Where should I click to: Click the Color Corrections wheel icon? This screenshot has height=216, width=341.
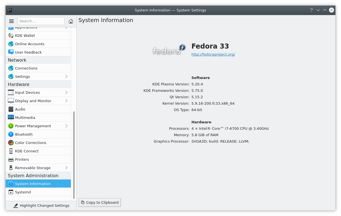tap(11, 143)
